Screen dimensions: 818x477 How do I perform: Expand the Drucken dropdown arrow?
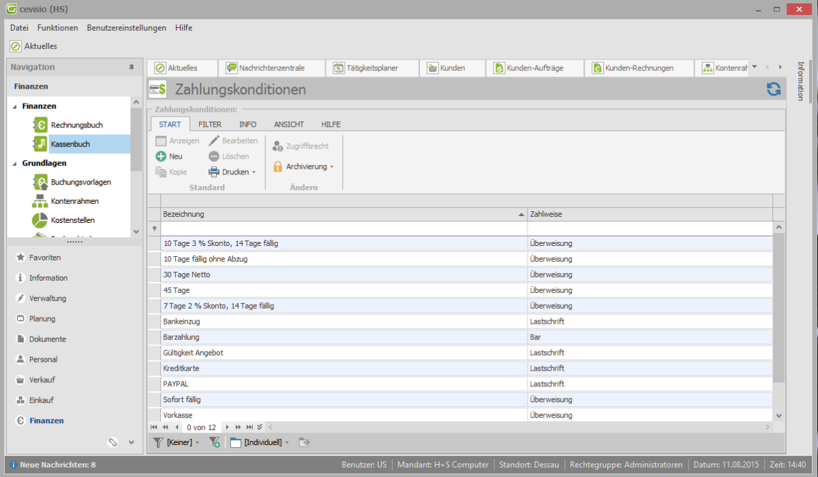pyautogui.click(x=254, y=172)
